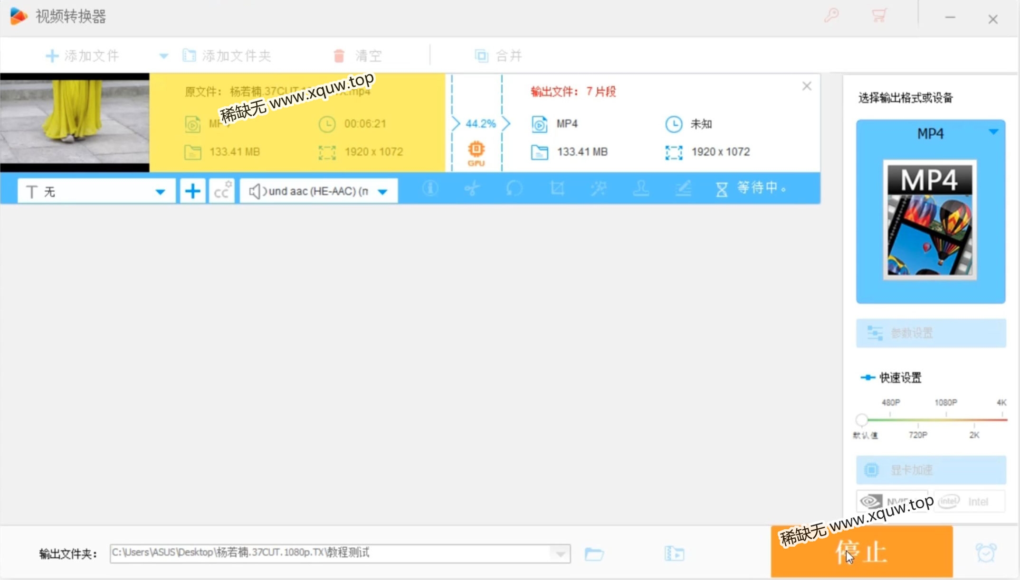1020x580 pixels.
Task: Remove the file with its close X
Action: [807, 86]
